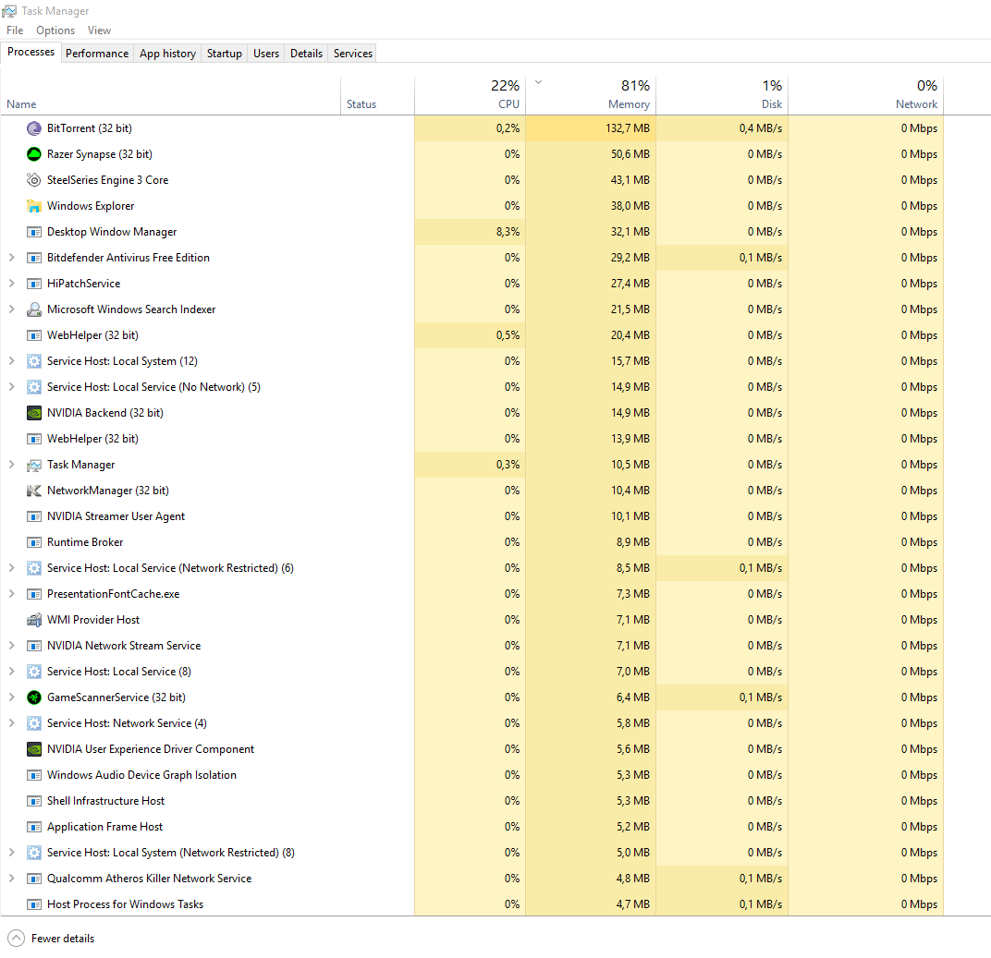Expand Bitdefender Antivirus Free Edition row
Screen dimensions: 991x958
pos(11,258)
